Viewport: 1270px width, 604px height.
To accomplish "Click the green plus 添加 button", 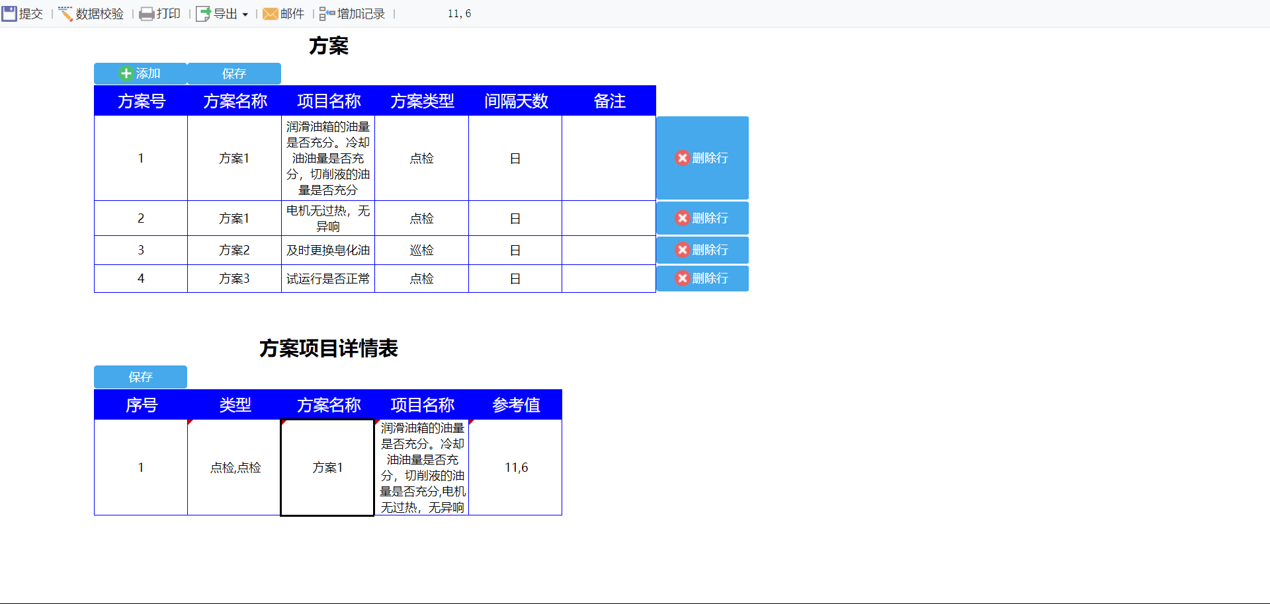I will tap(140, 73).
